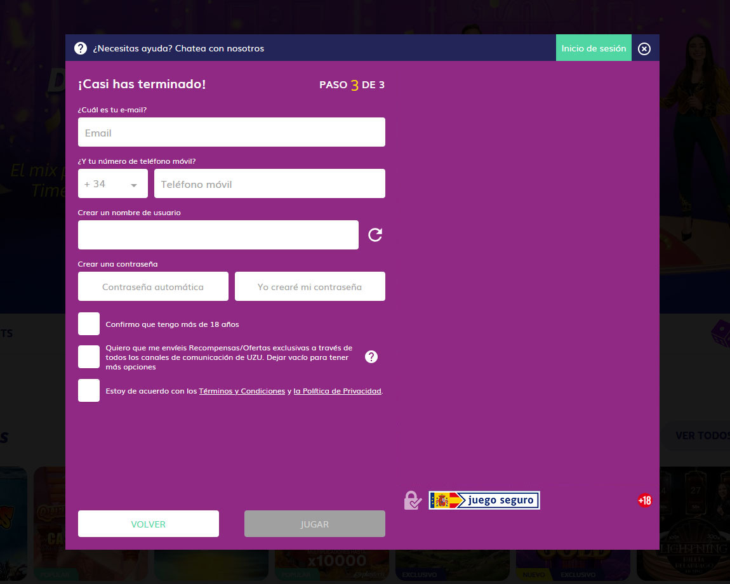Image resolution: width=730 pixels, height=584 pixels.
Task: Choose Yo crearé mi contraseña option
Action: (x=310, y=287)
